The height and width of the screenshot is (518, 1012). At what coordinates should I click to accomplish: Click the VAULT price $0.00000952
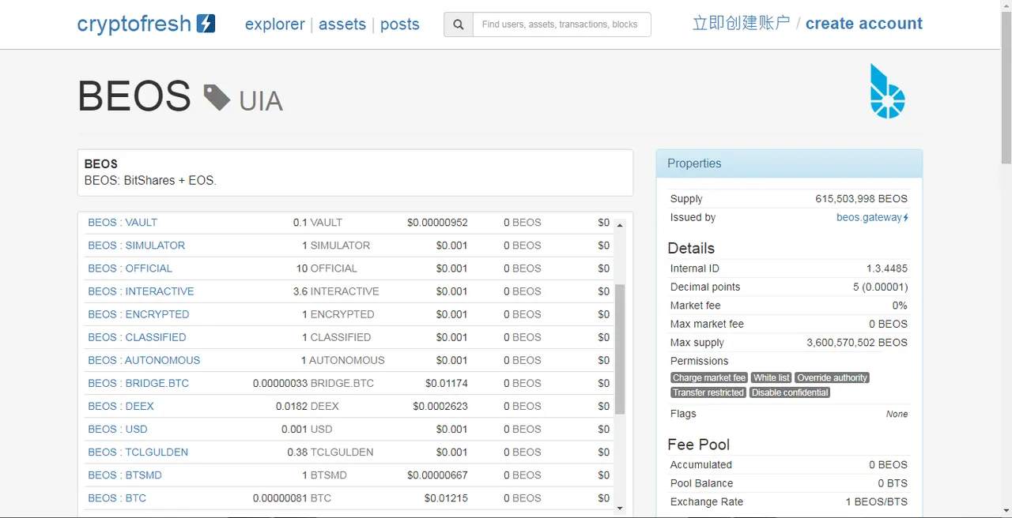point(437,223)
